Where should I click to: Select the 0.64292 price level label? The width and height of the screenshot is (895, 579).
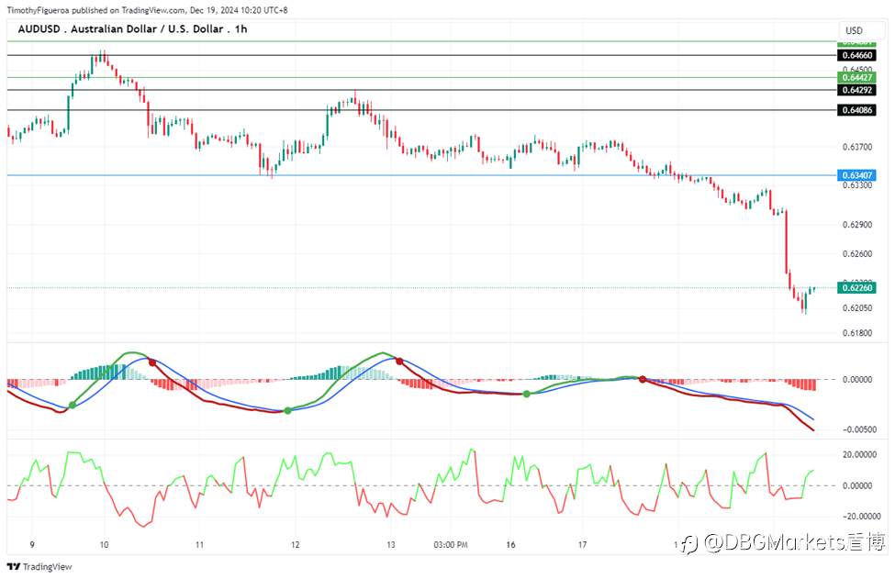(856, 90)
